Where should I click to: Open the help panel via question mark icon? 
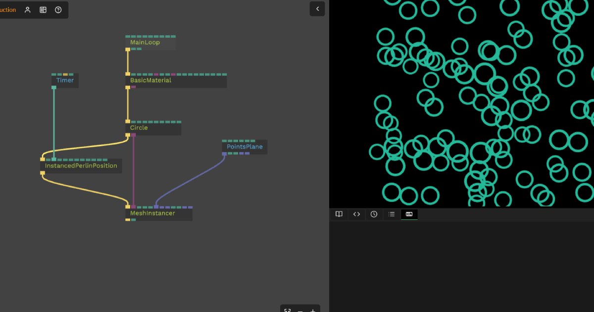click(x=58, y=9)
